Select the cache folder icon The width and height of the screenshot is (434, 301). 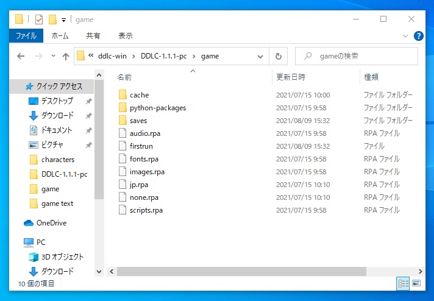click(x=123, y=94)
